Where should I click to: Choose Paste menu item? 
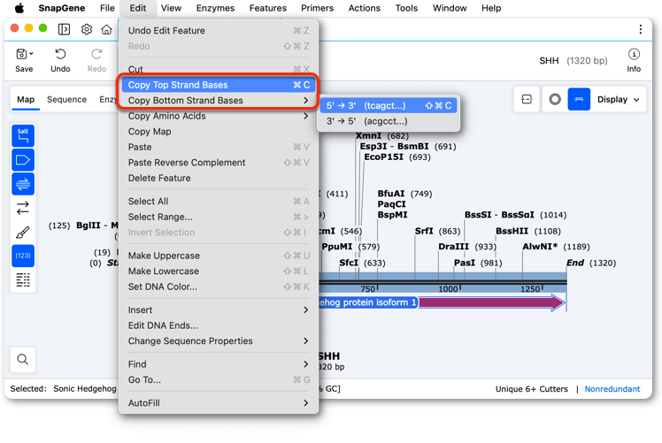click(219, 147)
